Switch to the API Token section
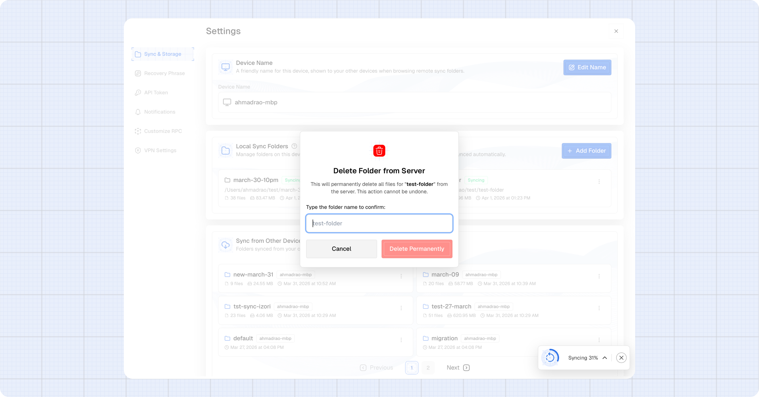Image resolution: width=759 pixels, height=397 pixels. point(156,93)
